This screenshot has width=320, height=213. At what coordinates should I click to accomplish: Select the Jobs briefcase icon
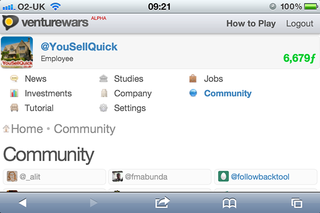pyautogui.click(x=193, y=78)
